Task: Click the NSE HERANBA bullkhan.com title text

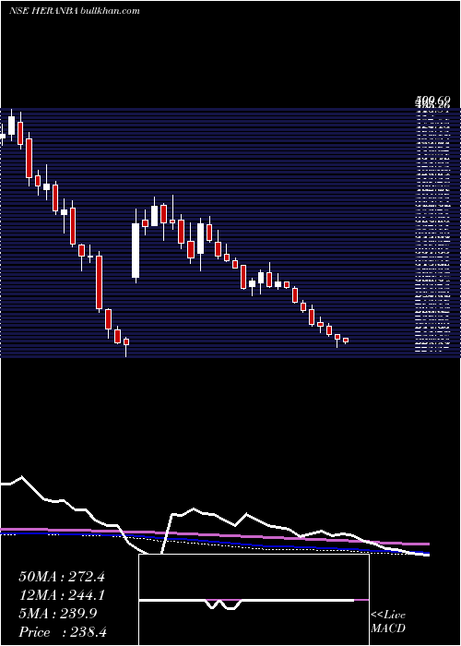Action: (x=75, y=11)
